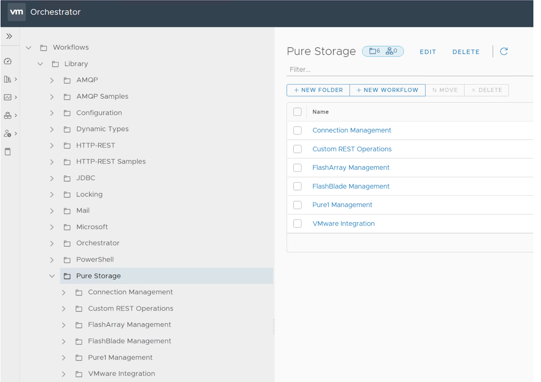Check the Connection Management row checkbox

coord(297,130)
